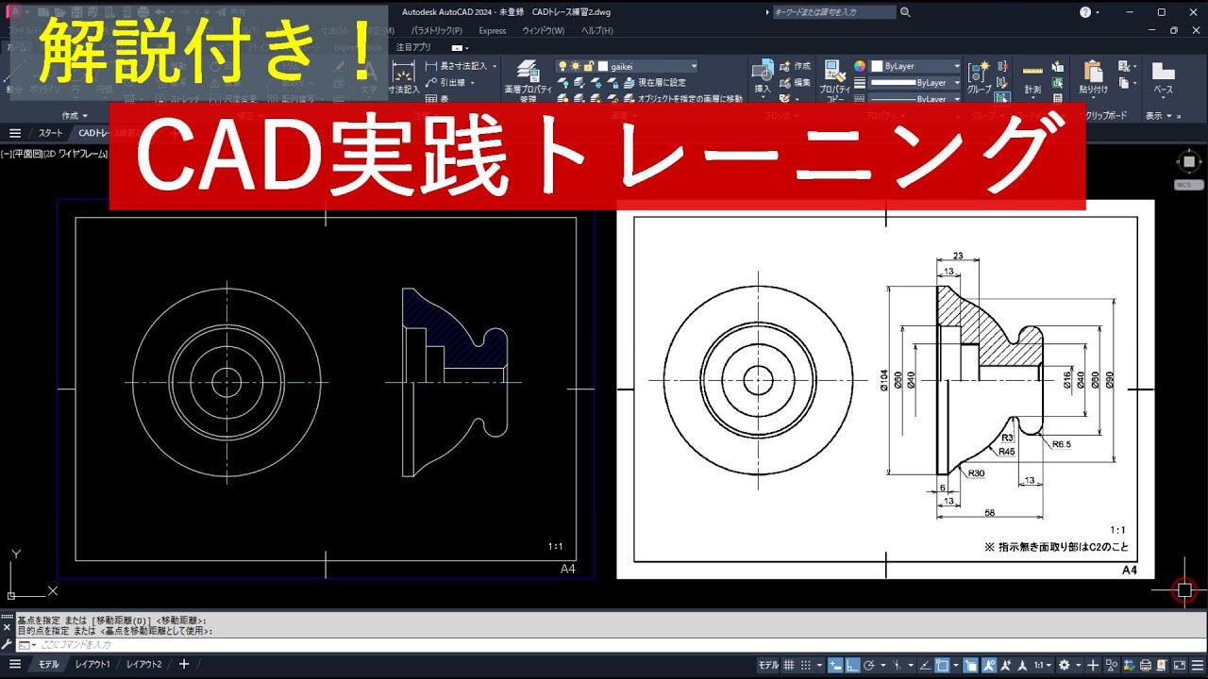Click the command line customize wrench icon
The height and width of the screenshot is (679, 1208).
tap(8, 645)
